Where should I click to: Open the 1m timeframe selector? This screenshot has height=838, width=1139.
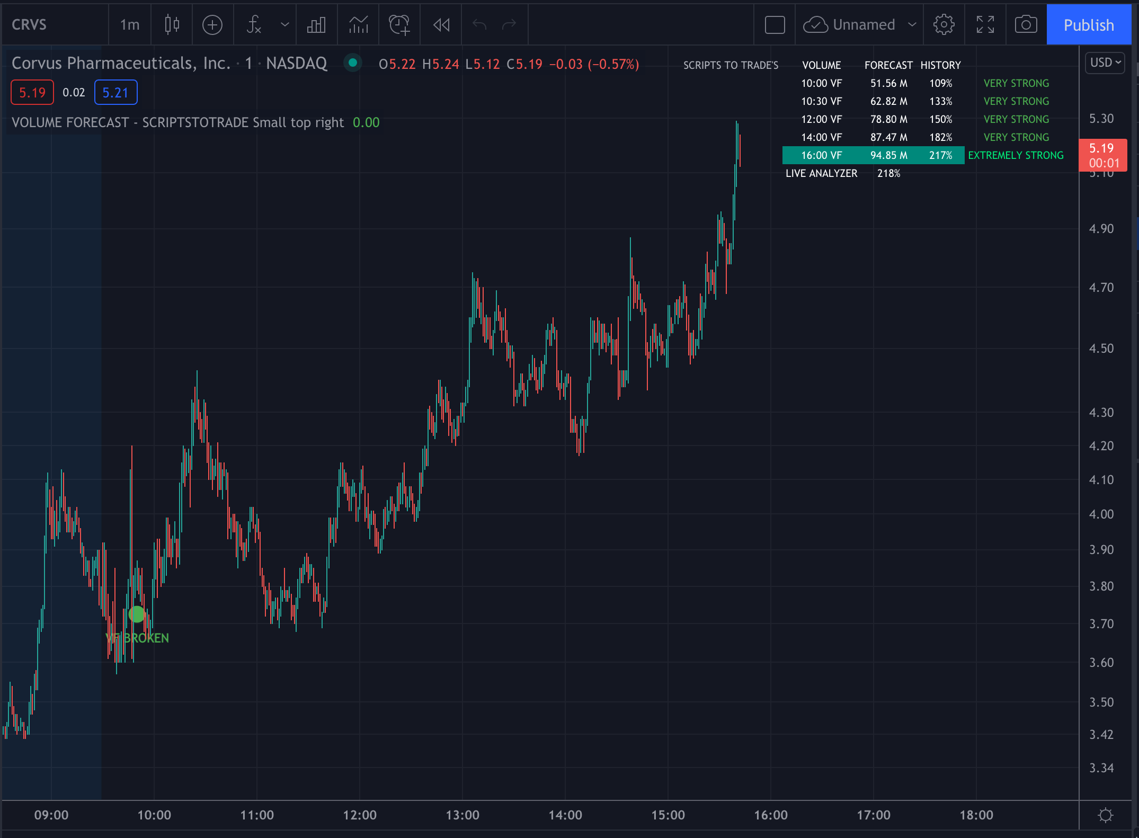[x=130, y=25]
